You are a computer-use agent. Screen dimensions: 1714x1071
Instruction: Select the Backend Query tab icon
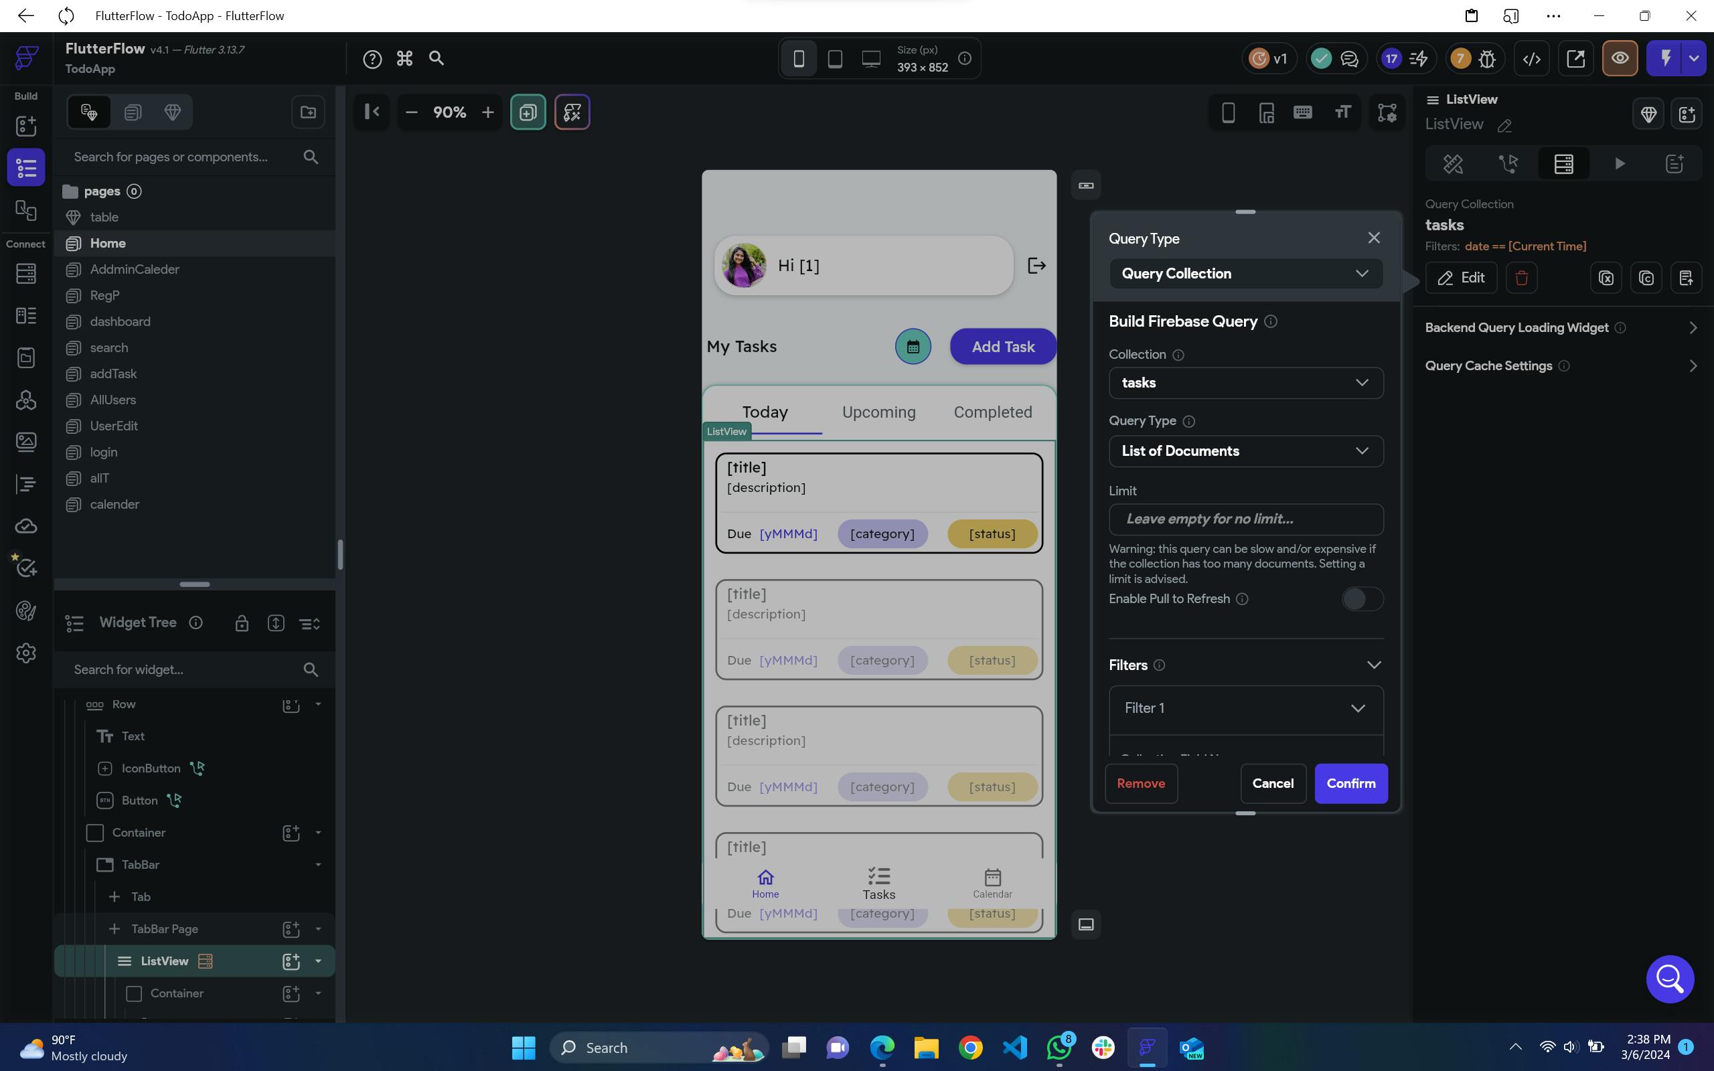point(1563,163)
